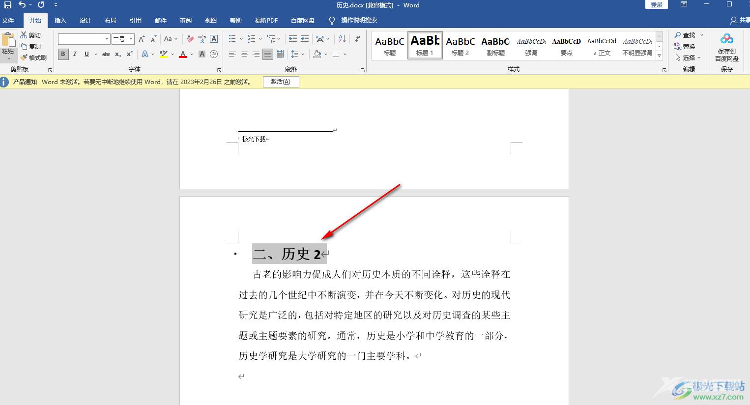Image resolution: width=750 pixels, height=405 pixels.
Task: Click the Clear Formatting eraser icon
Action: (191, 39)
